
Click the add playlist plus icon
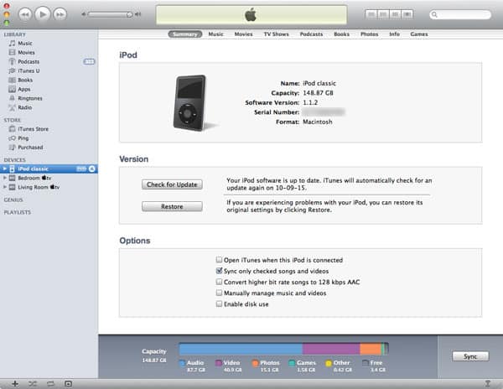pos(14,382)
